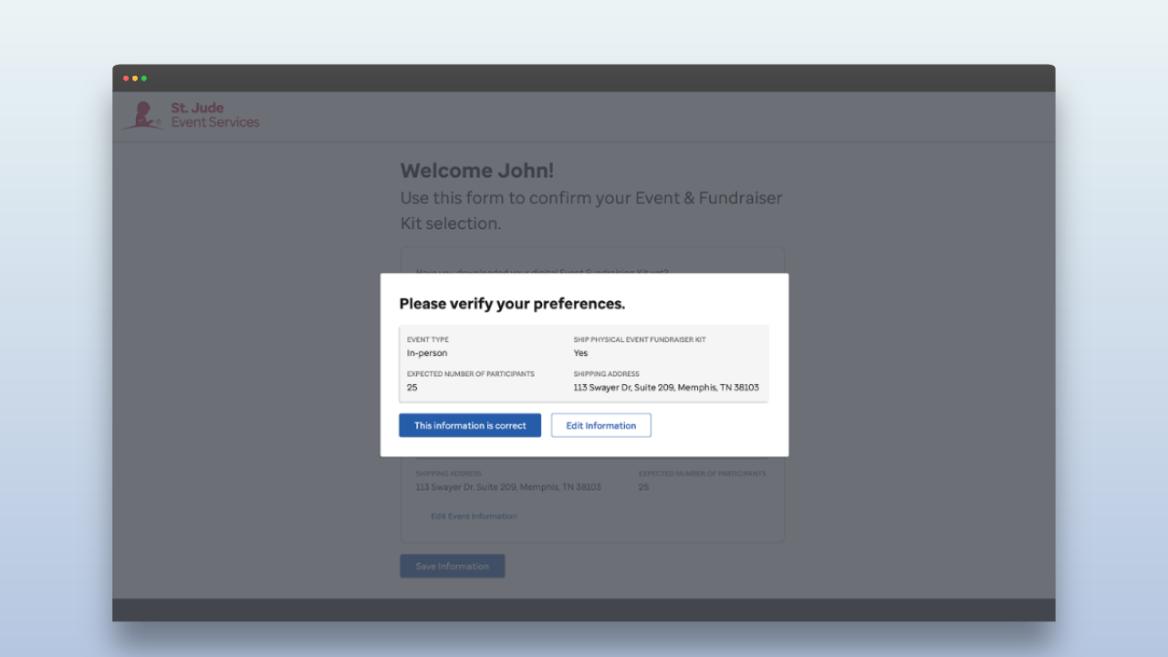Image resolution: width=1168 pixels, height=657 pixels.
Task: Open the Edit Event Information link
Action: 474,516
